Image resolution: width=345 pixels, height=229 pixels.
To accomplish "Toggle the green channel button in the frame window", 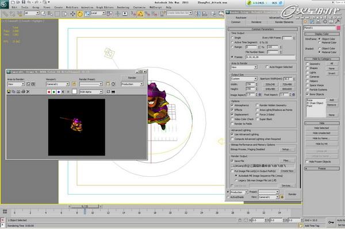I will point(53,92).
